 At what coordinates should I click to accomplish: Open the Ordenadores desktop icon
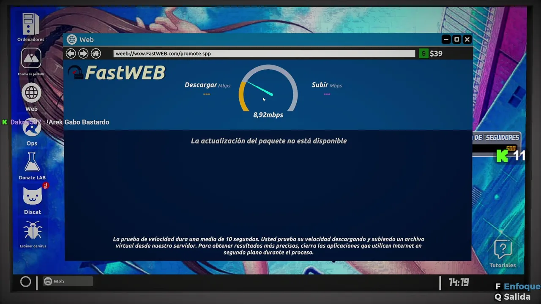[x=31, y=27]
